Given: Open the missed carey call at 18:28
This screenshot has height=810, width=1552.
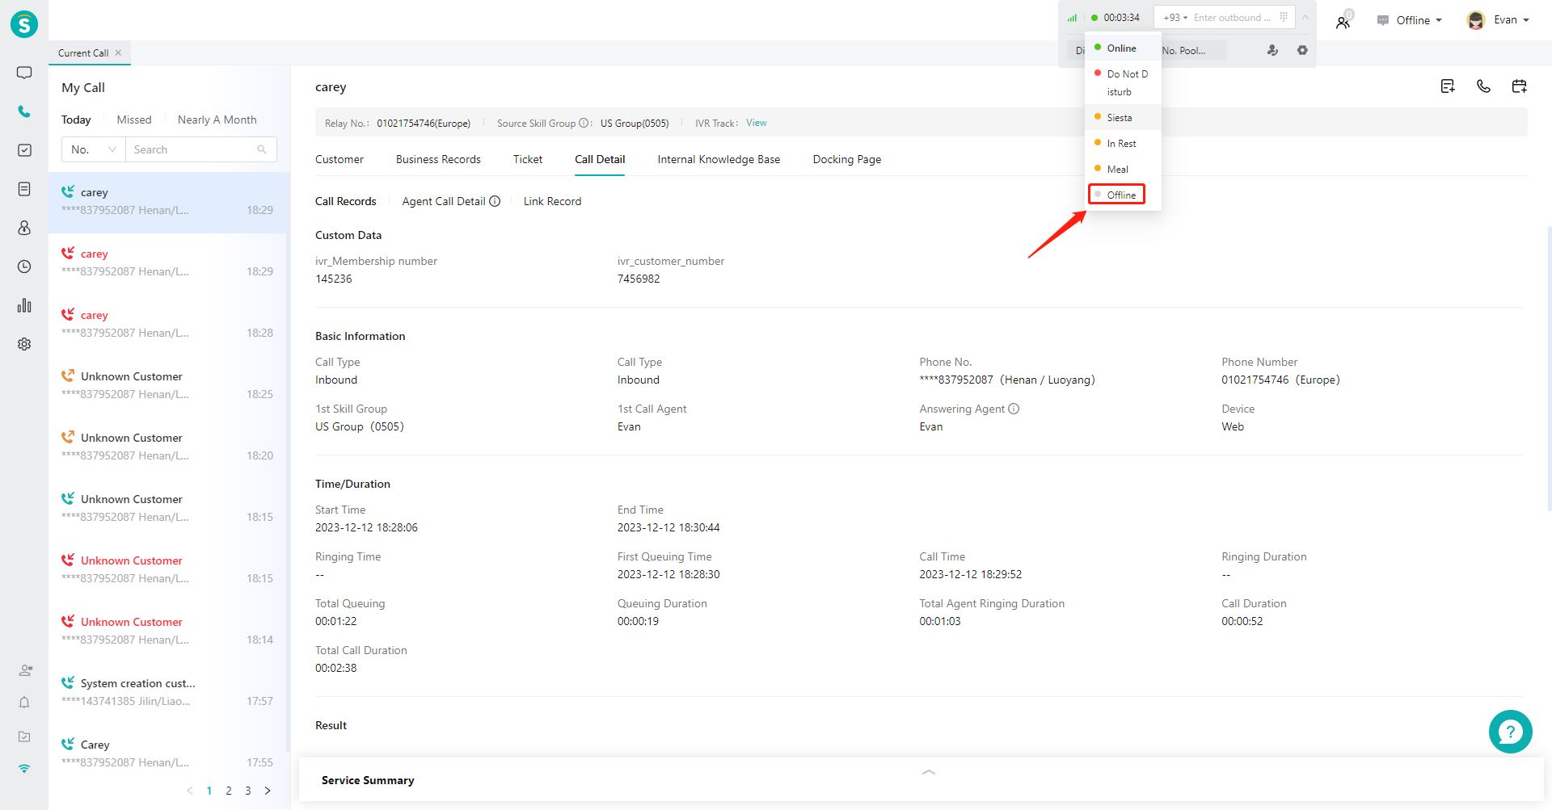Looking at the screenshot, I should coord(168,324).
